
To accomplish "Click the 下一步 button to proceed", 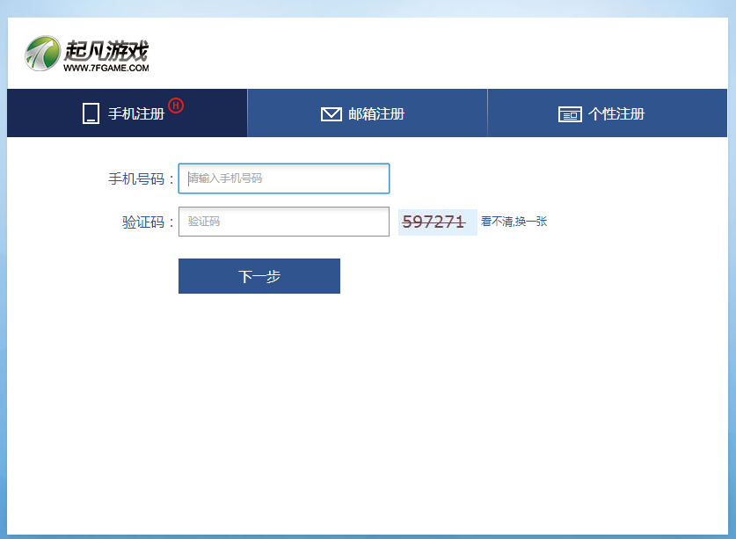I will click(259, 275).
